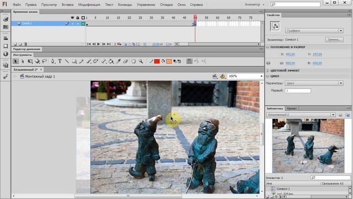Click the Delete layer trash icon

click(x=25, y=44)
